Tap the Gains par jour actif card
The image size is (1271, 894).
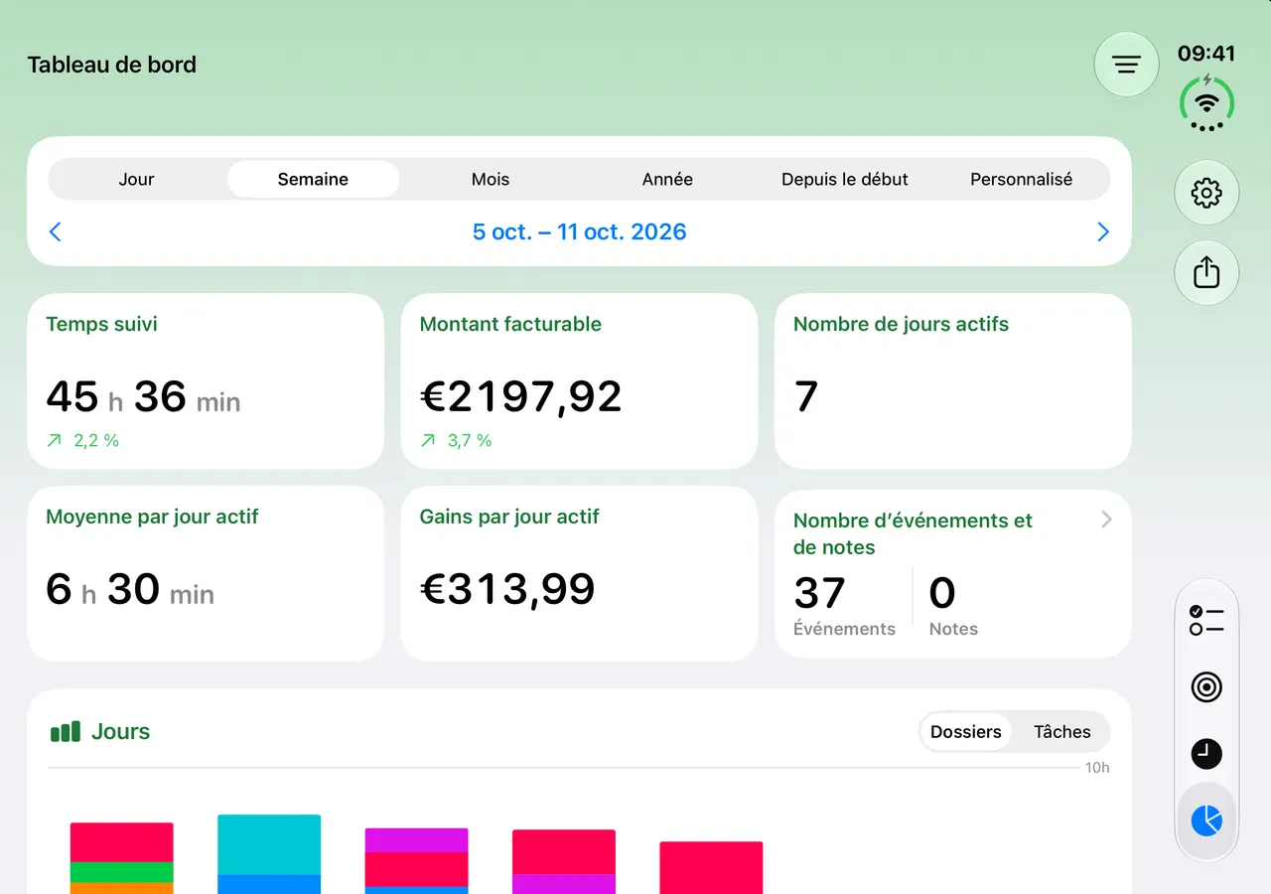point(579,574)
